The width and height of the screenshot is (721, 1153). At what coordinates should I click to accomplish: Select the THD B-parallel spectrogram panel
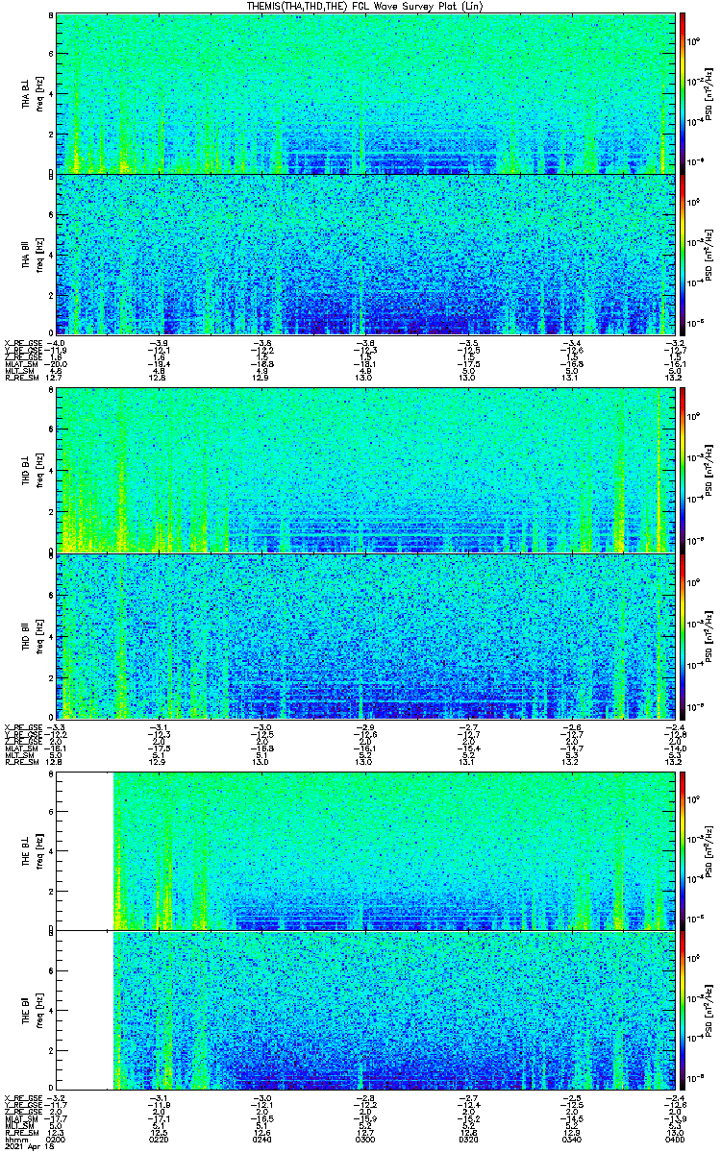click(x=364, y=635)
